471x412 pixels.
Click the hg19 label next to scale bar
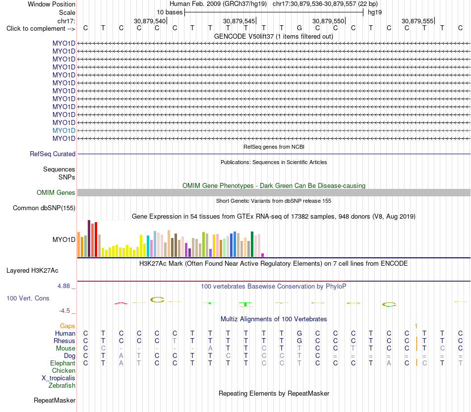coord(375,12)
